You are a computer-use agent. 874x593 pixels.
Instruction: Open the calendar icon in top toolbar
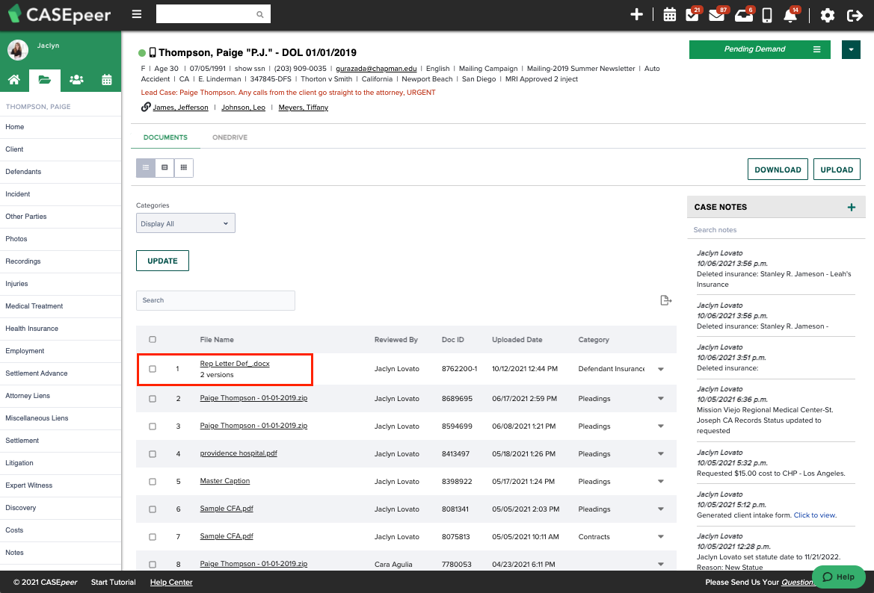[669, 15]
